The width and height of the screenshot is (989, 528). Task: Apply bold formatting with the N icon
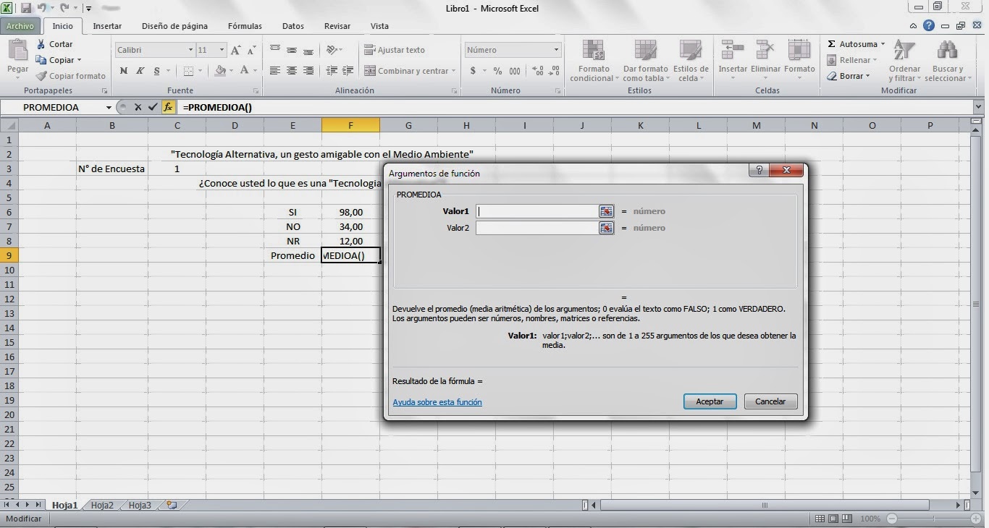(x=123, y=72)
